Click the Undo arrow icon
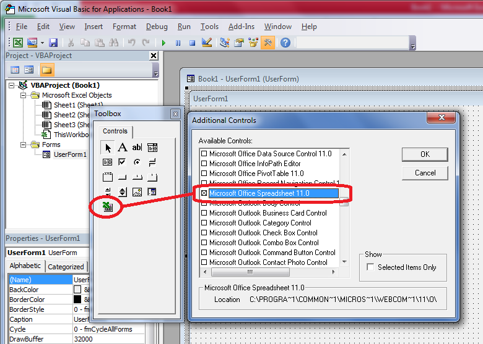 (x=131, y=43)
